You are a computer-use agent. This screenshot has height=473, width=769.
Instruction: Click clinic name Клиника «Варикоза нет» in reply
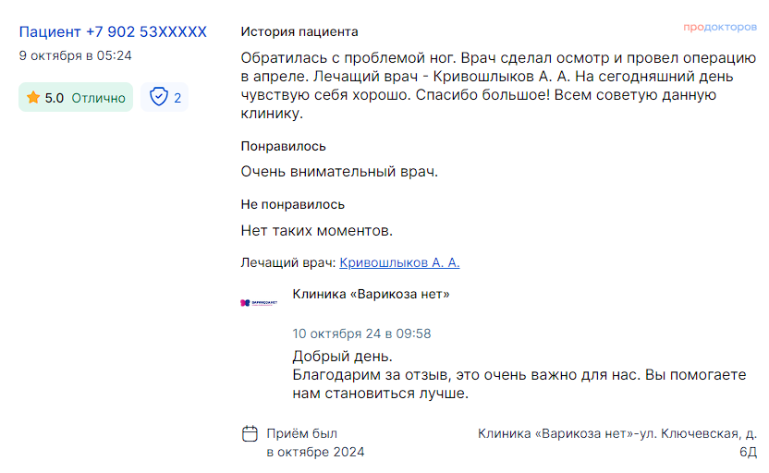(x=371, y=294)
